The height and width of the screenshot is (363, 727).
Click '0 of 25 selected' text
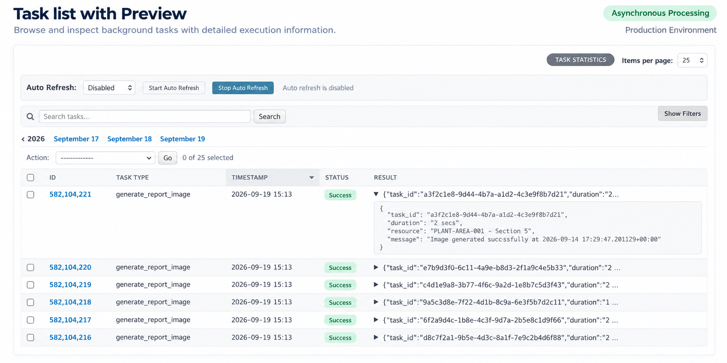tap(208, 158)
